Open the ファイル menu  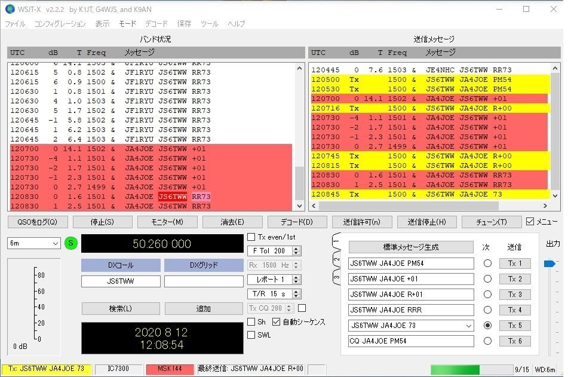15,24
